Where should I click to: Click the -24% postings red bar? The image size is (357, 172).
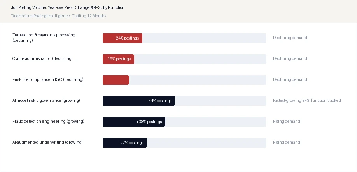[x=122, y=38]
